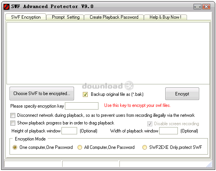Toggle the Disable screen recording checkbox

tap(150, 124)
